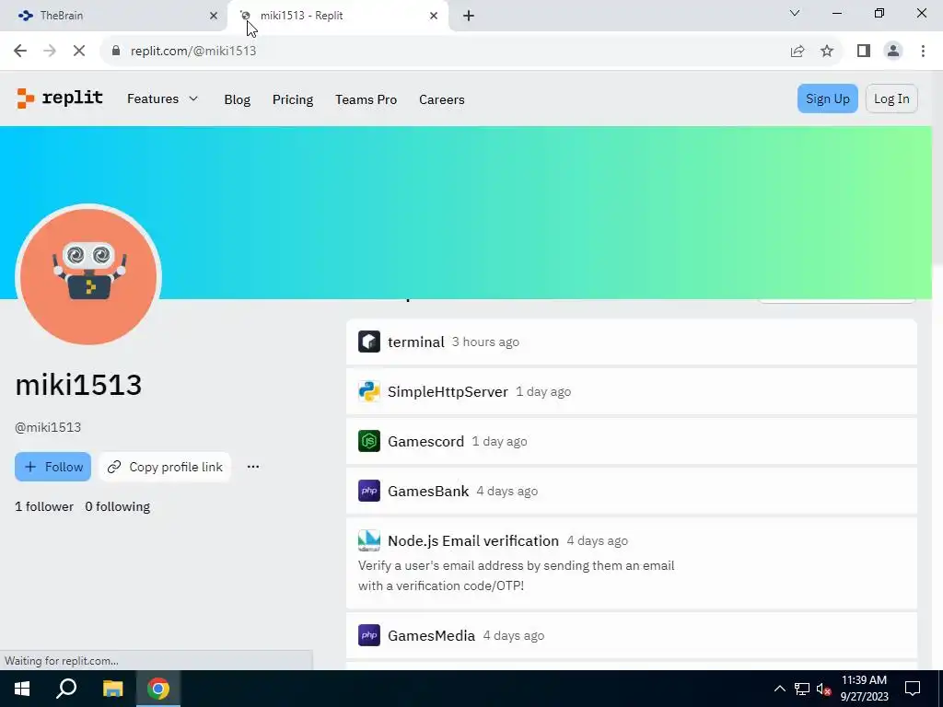Viewport: 943px width, 707px height.
Task: Click the Chrome taskbar icon
Action: [x=158, y=689]
